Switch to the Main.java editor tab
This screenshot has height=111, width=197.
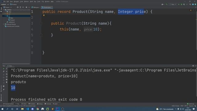click(35, 7)
